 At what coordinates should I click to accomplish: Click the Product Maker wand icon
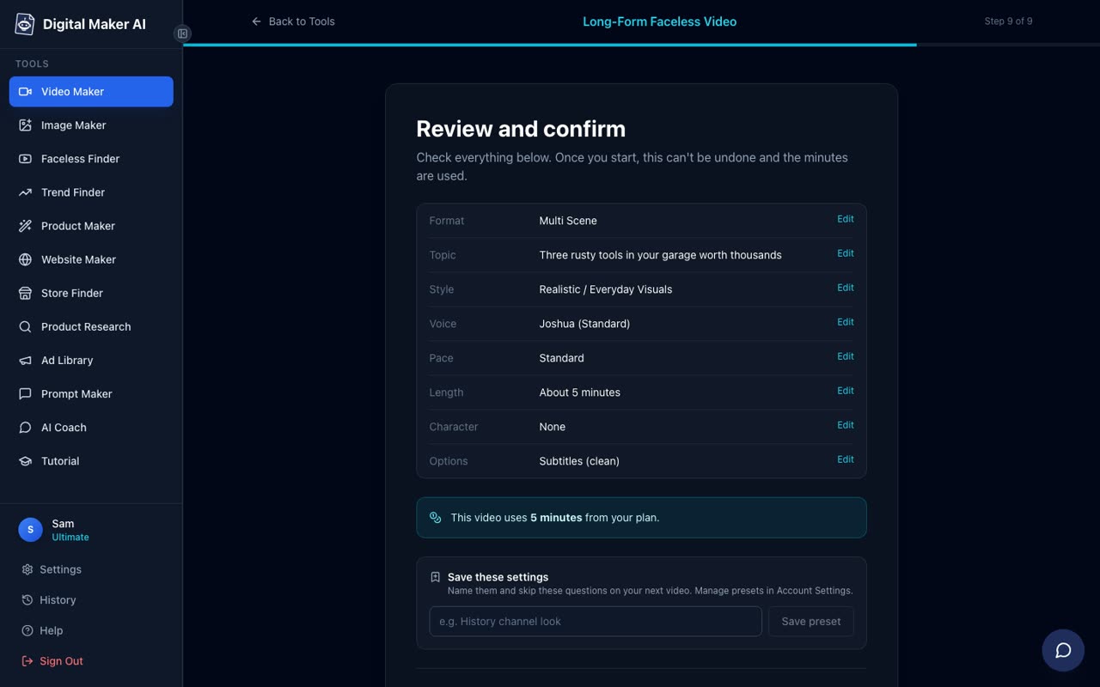point(25,226)
